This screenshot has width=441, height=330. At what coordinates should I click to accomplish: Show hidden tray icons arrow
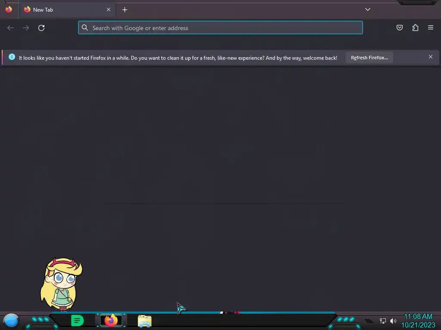pos(369,321)
